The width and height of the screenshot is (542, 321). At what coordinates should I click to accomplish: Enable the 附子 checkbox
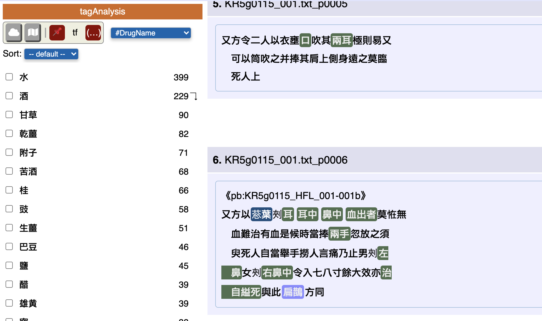tap(9, 152)
